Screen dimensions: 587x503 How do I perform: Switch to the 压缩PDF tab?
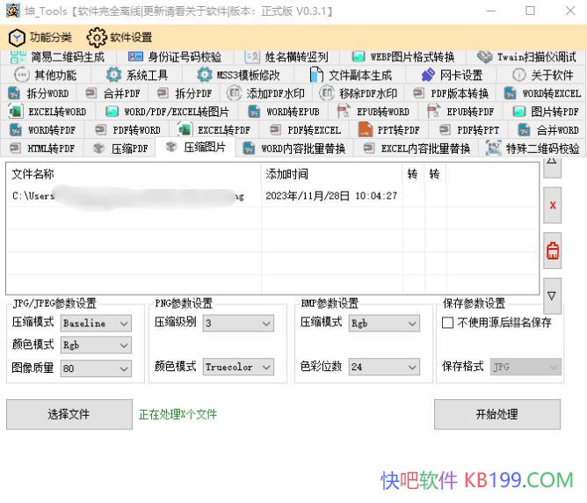pos(120,149)
